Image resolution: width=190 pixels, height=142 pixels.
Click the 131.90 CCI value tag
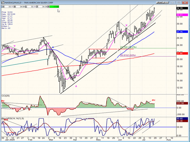point(182,103)
